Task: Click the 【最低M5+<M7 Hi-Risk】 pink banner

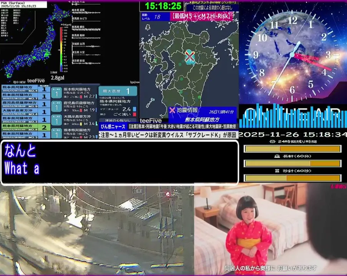Action: click(x=201, y=16)
